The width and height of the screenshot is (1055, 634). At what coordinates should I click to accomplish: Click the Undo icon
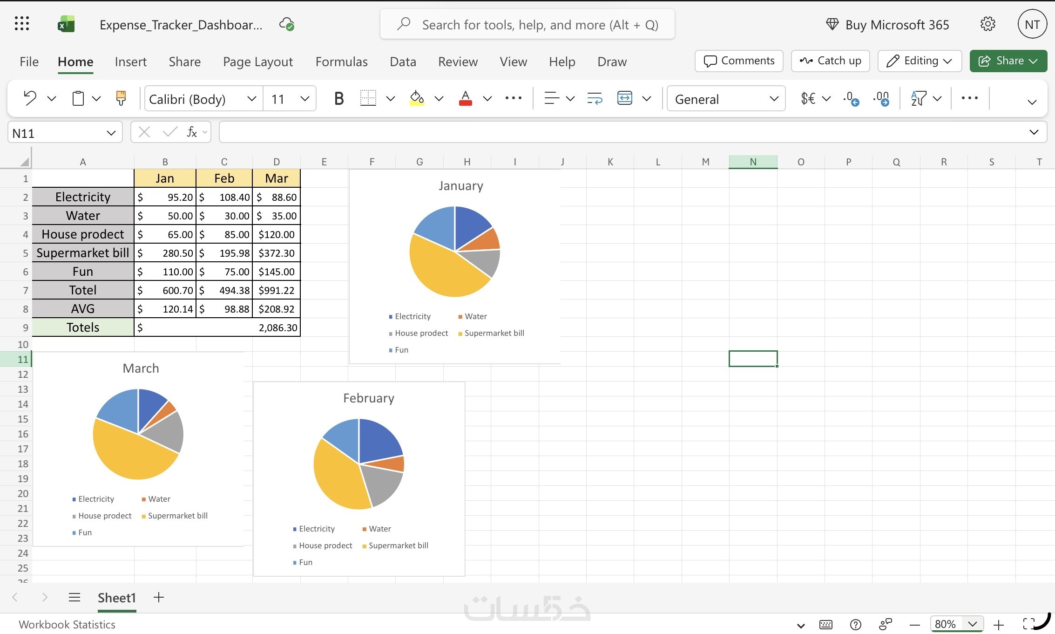click(30, 98)
